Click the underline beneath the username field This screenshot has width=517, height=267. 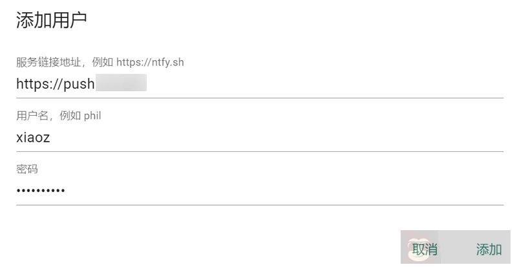[x=258, y=151]
